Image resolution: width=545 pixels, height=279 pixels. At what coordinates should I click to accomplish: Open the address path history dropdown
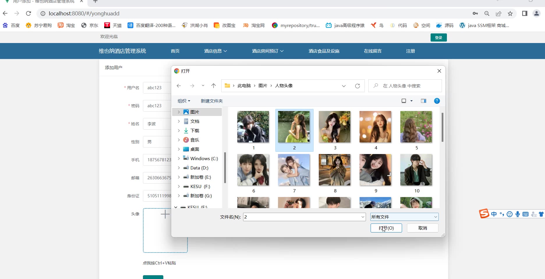[344, 86]
